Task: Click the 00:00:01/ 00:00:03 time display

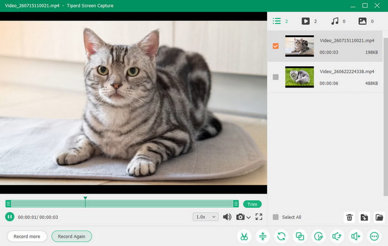Action: [x=38, y=217]
